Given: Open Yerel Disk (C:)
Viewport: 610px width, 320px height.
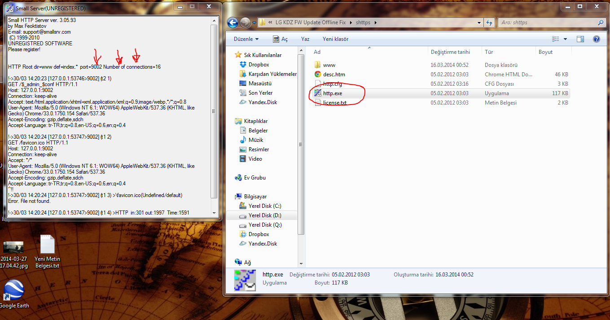Looking at the screenshot, I should 265,206.
